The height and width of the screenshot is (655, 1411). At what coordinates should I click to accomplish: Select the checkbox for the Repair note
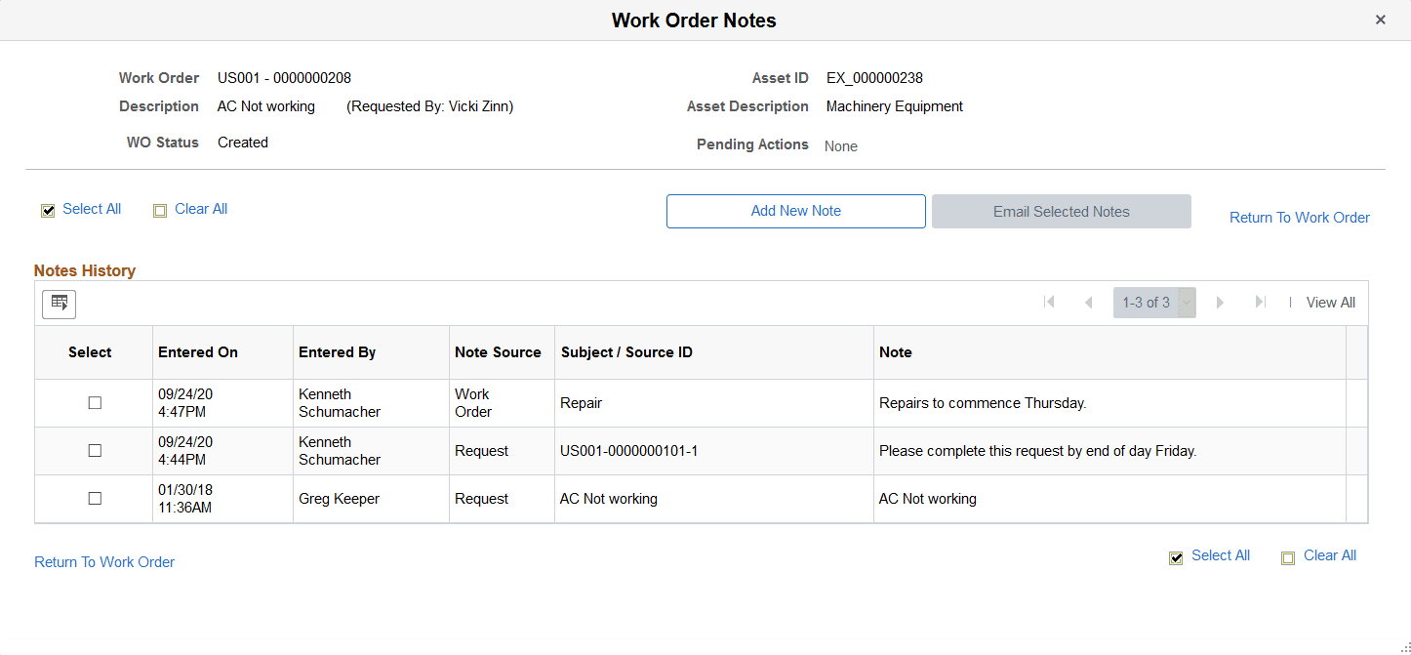point(95,402)
